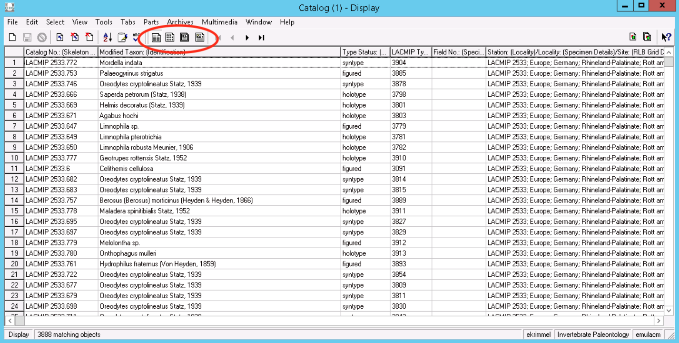The image size is (679, 343).
Task: Click the notepad with pencil icon
Action: 122,37
